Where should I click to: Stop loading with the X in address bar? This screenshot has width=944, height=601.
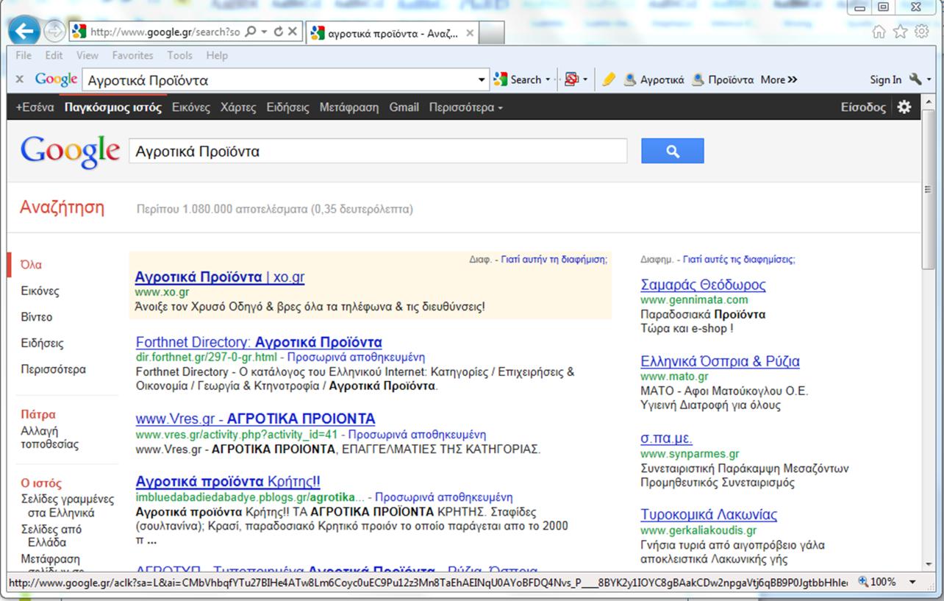[293, 32]
